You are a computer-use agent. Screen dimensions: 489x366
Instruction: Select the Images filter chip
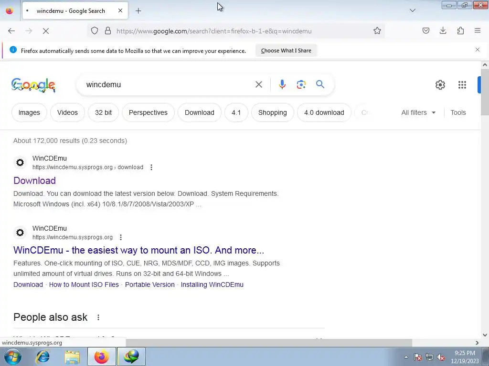[x=29, y=112]
